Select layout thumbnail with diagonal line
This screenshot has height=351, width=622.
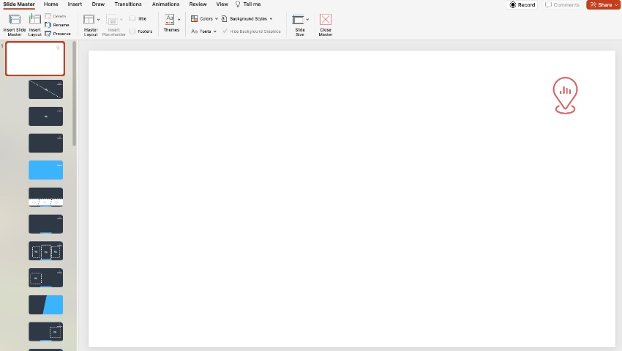[45, 89]
